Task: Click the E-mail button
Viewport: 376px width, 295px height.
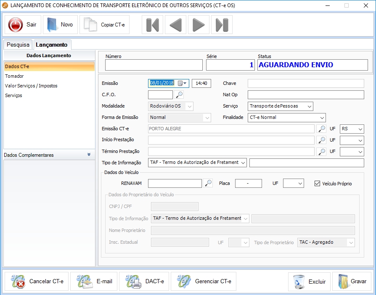Action: click(x=94, y=281)
